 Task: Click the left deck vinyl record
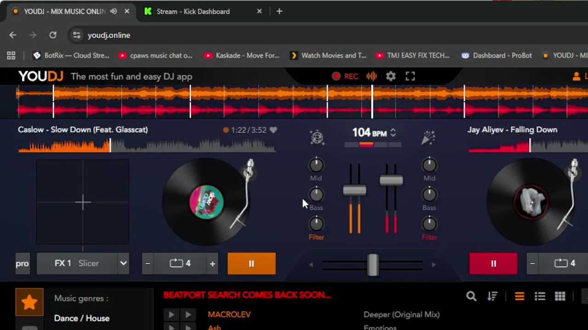[x=206, y=202]
